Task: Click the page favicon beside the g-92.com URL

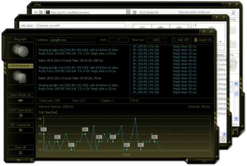Action: [48, 12]
